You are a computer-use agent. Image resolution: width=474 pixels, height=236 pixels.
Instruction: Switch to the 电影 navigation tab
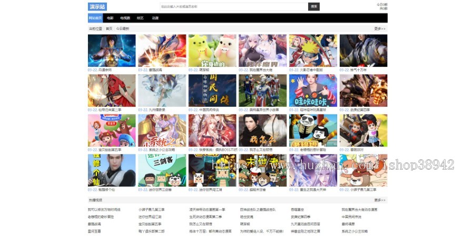point(110,18)
